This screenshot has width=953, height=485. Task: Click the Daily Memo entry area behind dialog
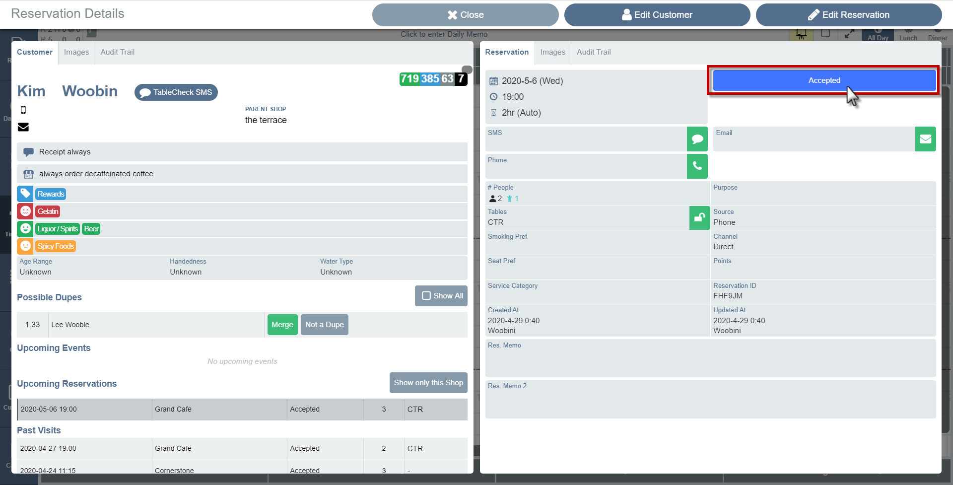pyautogui.click(x=444, y=34)
